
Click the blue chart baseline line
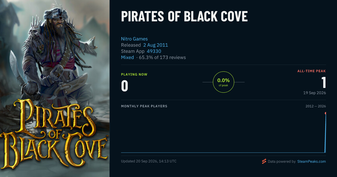223,153
